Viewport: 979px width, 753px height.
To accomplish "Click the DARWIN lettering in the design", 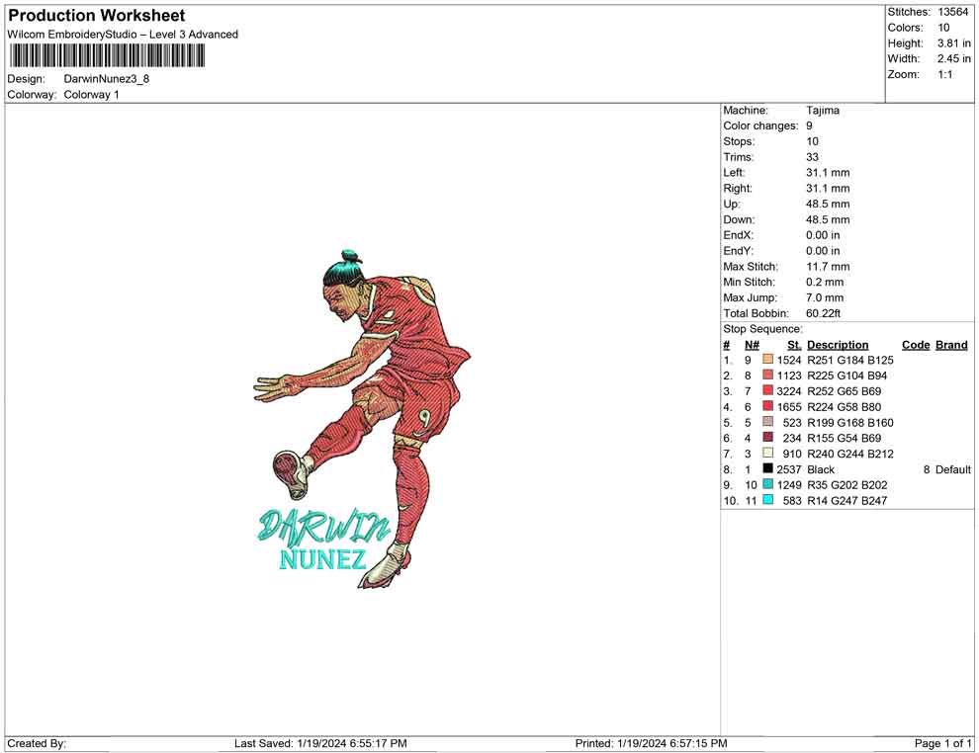I will [324, 527].
